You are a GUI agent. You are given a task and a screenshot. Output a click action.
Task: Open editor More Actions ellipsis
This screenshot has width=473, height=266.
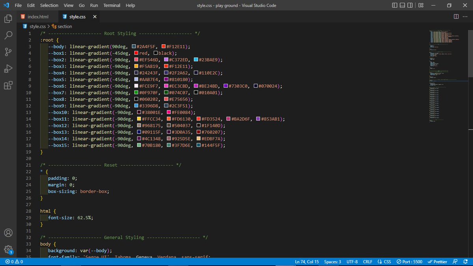[x=466, y=17]
